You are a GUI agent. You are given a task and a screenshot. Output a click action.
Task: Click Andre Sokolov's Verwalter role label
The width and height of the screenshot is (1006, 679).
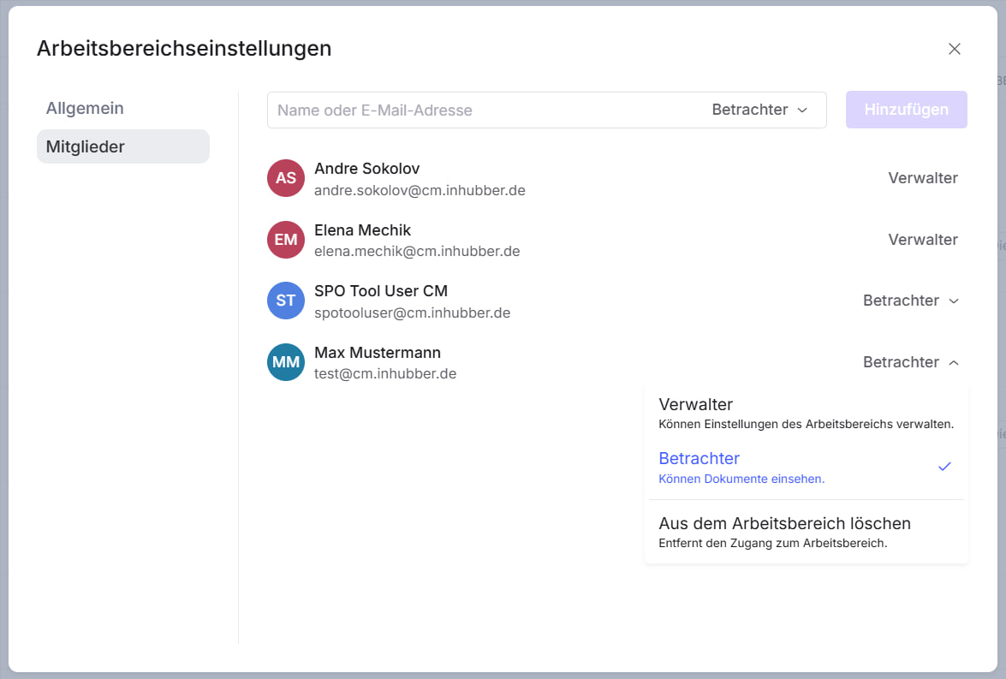coord(922,178)
